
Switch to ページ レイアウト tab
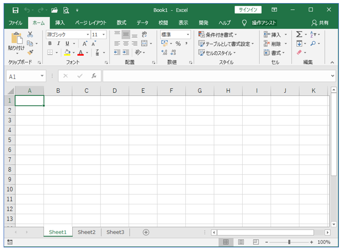pyautogui.click(x=91, y=23)
